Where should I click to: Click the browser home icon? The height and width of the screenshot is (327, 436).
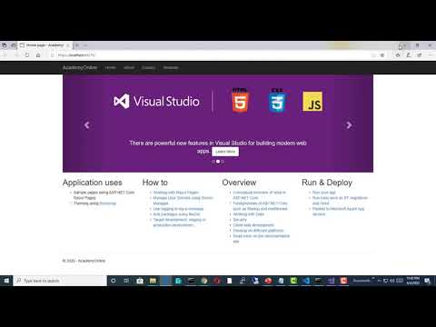[38, 55]
